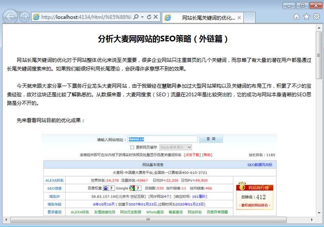This screenshot has width=324, height=227.
Task: Click the 更多查询 row label
Action: (x=54, y=212)
